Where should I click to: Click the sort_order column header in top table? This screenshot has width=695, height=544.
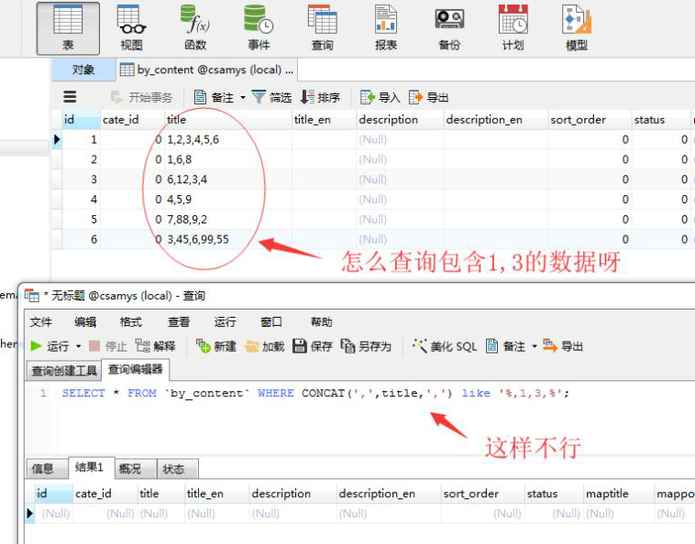click(x=590, y=119)
